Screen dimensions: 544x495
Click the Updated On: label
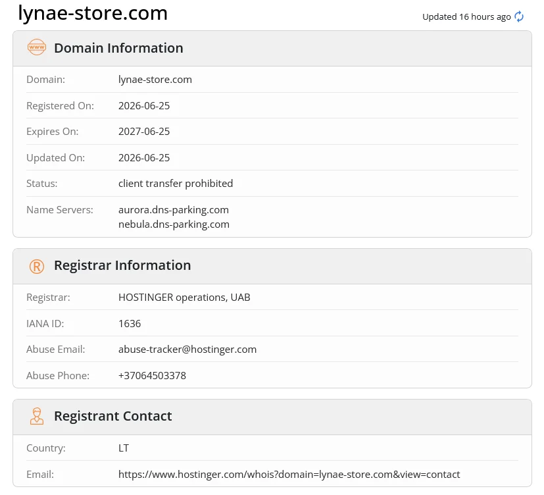pyautogui.click(x=55, y=158)
